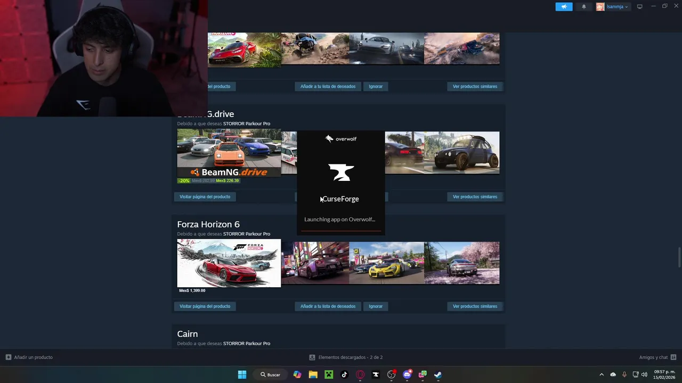Click the CurseForge launch progress bar
682x383 pixels.
click(340, 231)
